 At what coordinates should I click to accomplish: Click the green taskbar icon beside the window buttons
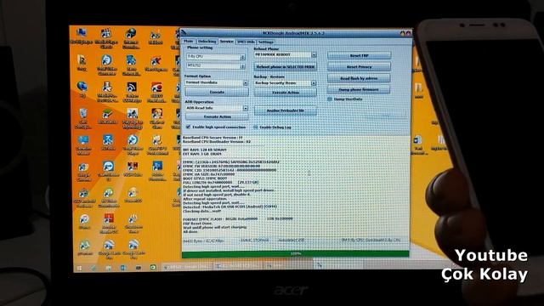153,268
